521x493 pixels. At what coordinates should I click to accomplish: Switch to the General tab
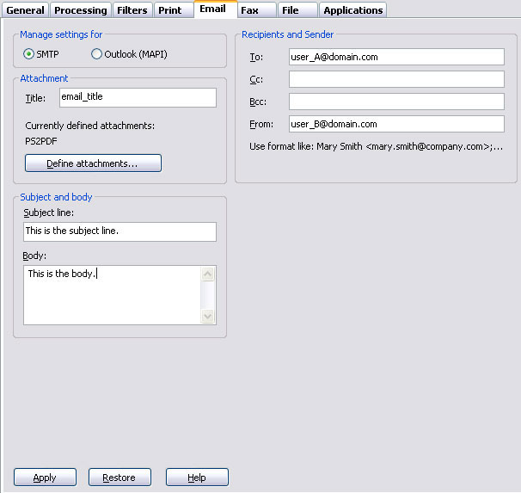point(25,10)
